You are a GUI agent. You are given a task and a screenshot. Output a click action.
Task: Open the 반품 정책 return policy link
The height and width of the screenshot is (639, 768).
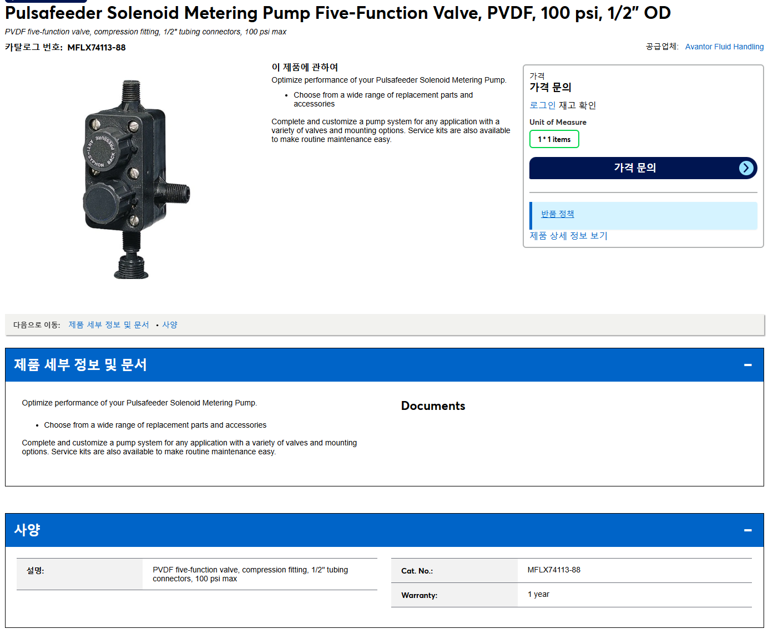tap(557, 214)
